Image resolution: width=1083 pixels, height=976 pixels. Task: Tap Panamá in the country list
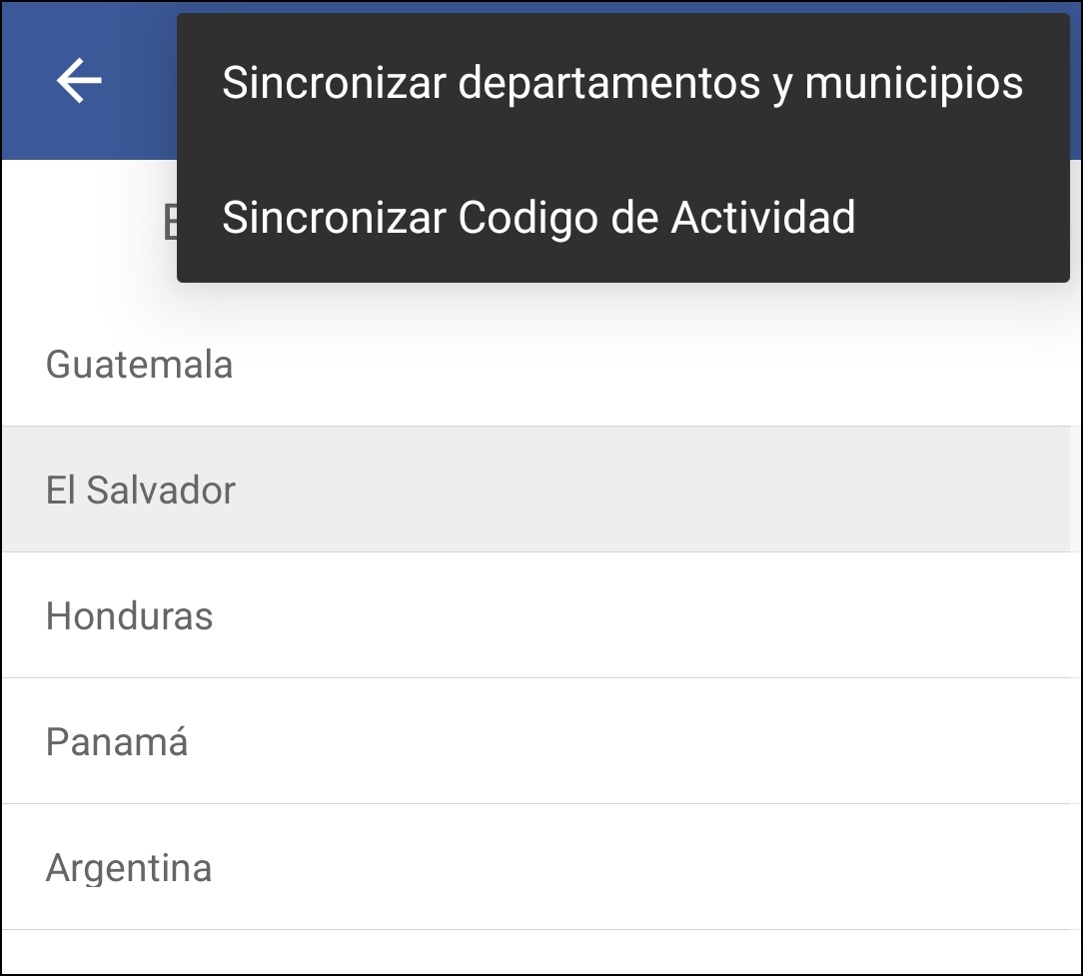click(x=117, y=742)
